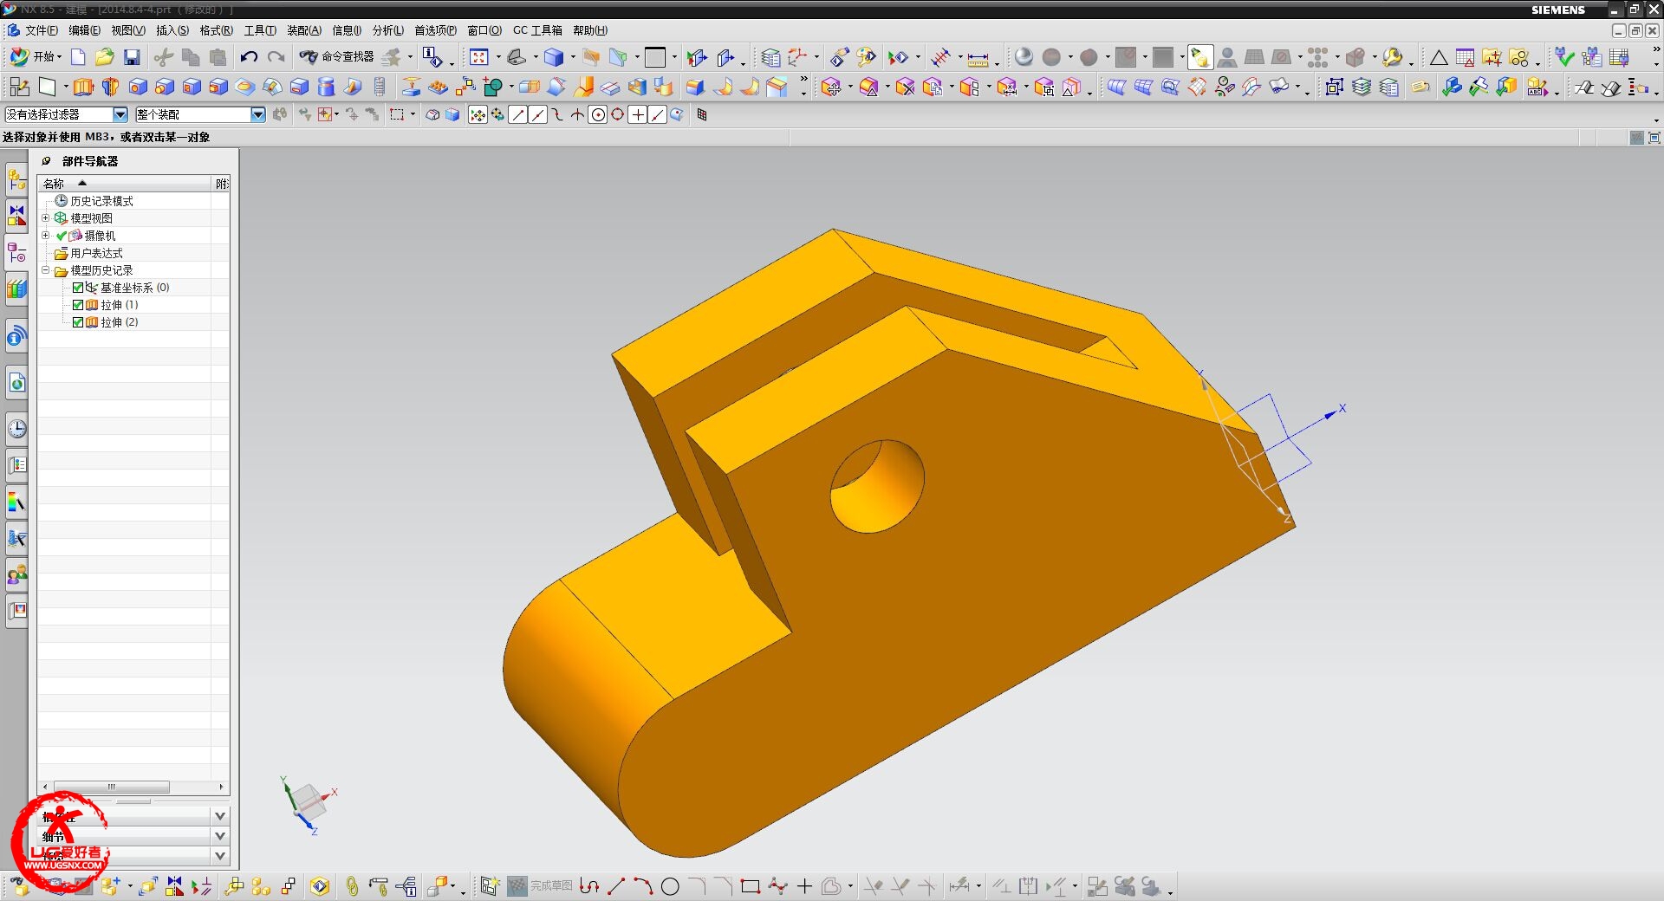Viewport: 1664px width, 901px height.
Task: Click the circle tool in sketch toolbar
Action: (x=670, y=886)
